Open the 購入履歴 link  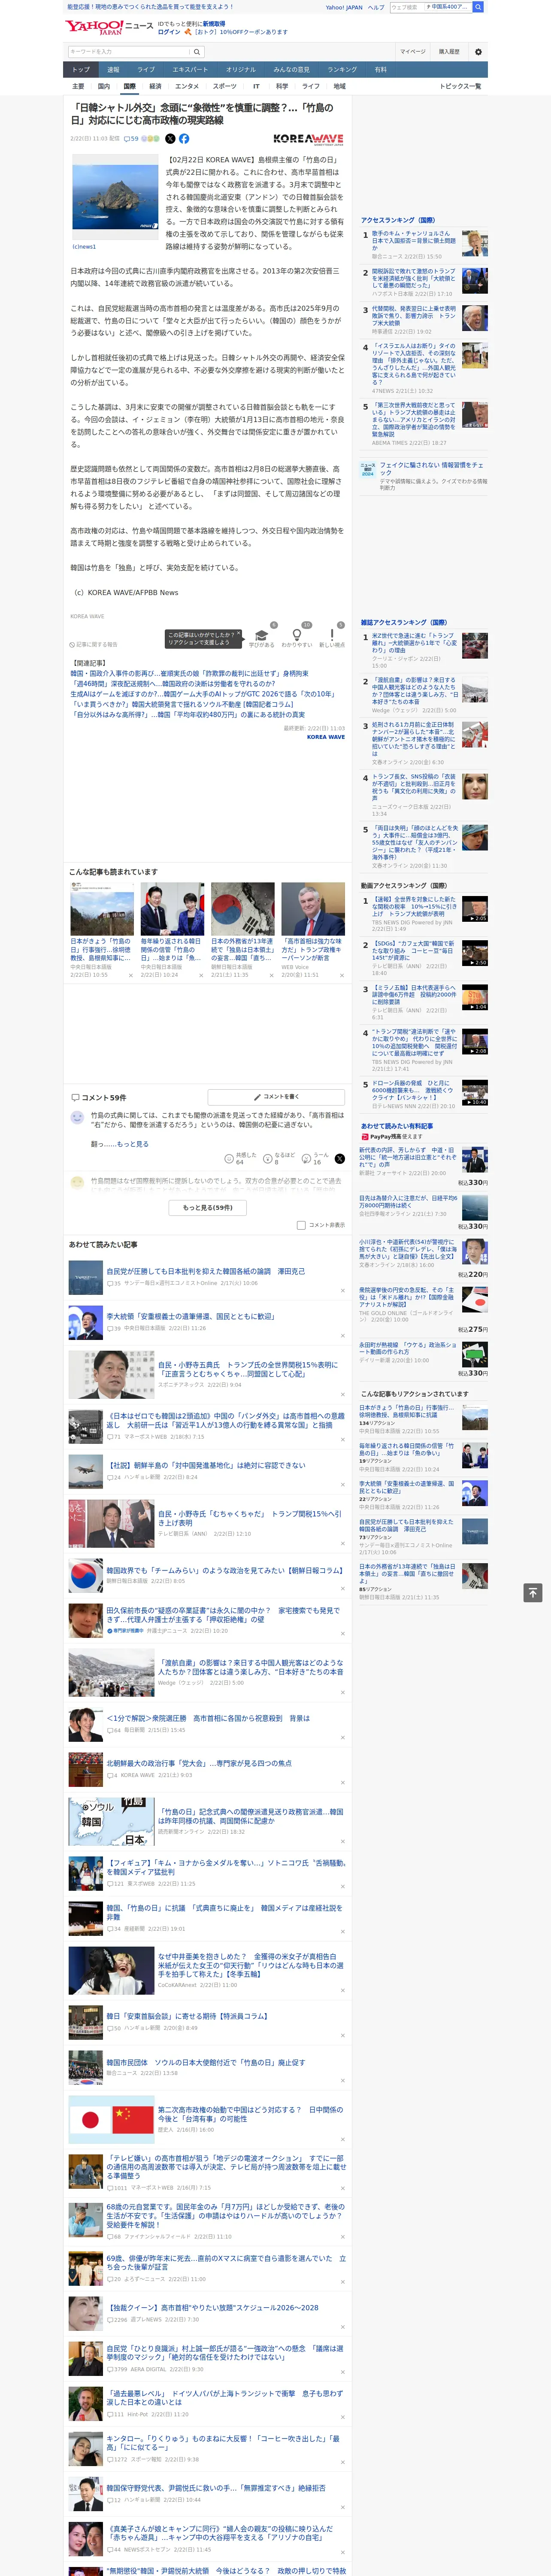(449, 52)
